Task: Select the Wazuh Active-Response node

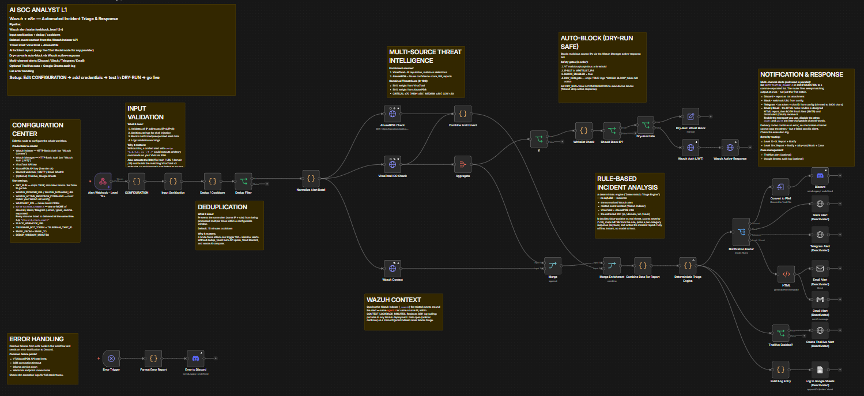Action: 730,146
